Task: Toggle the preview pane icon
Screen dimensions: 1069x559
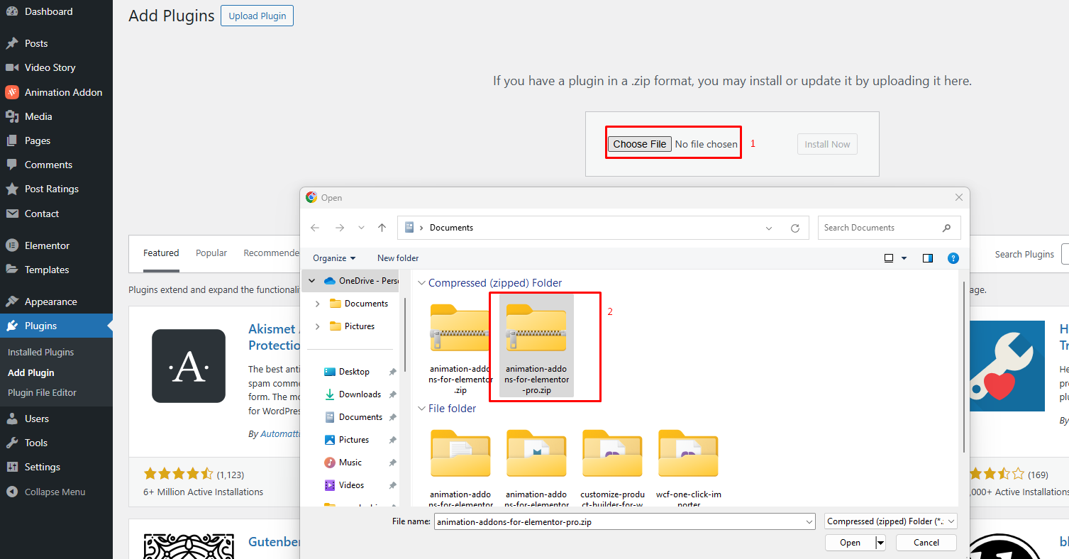Action: pyautogui.click(x=928, y=258)
